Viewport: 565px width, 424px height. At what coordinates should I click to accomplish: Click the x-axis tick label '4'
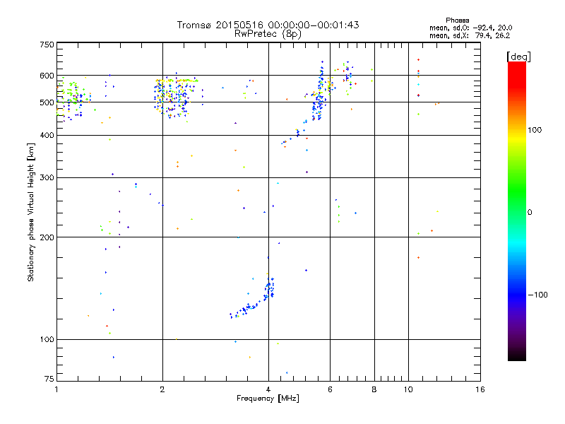(268, 389)
